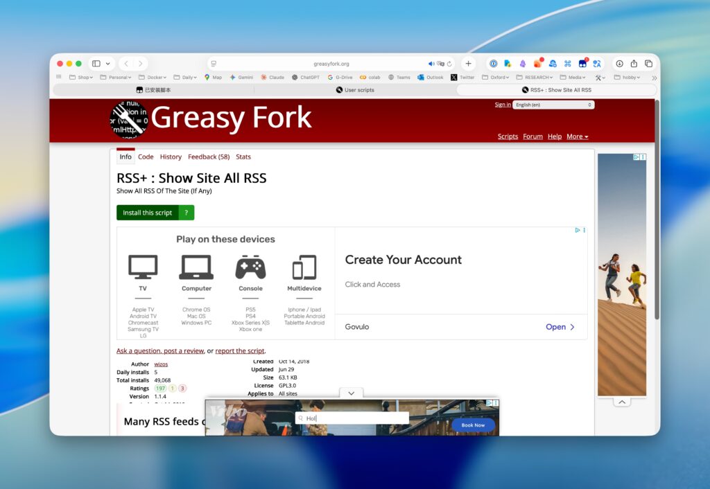Click Install this script button
Image resolution: width=710 pixels, height=489 pixels.
(x=148, y=213)
